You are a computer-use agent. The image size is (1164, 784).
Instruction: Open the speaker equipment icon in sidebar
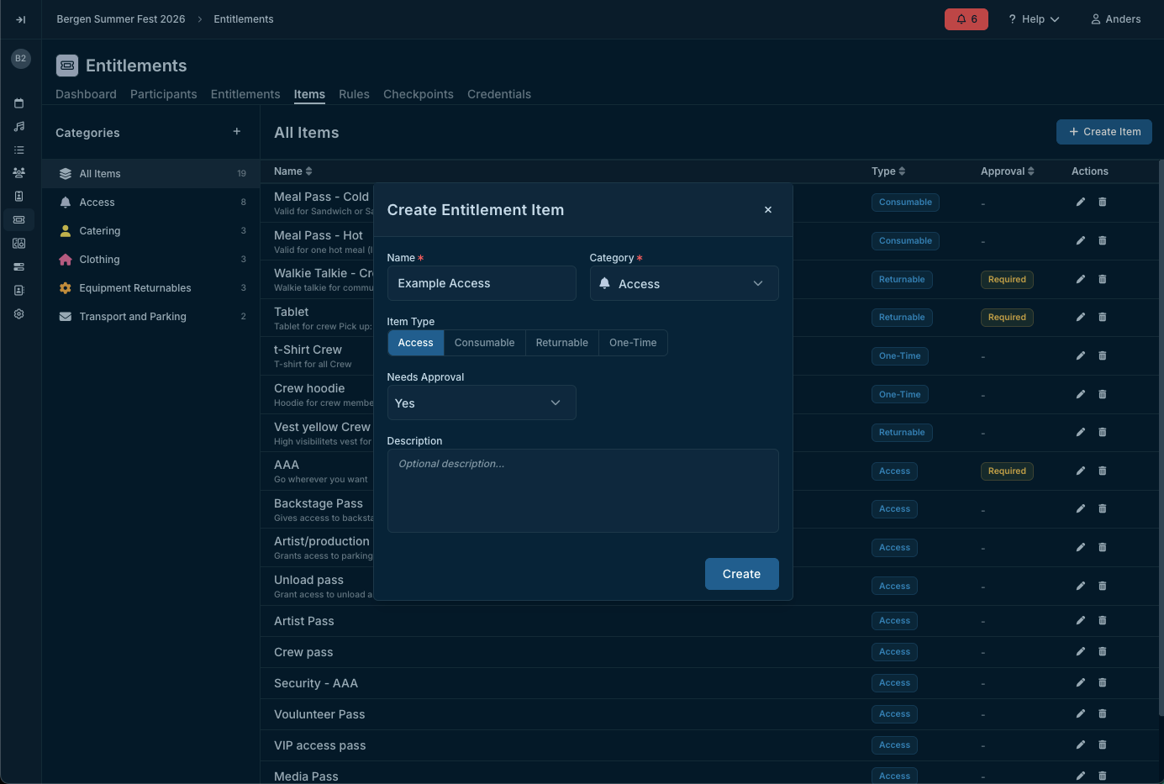[19, 243]
